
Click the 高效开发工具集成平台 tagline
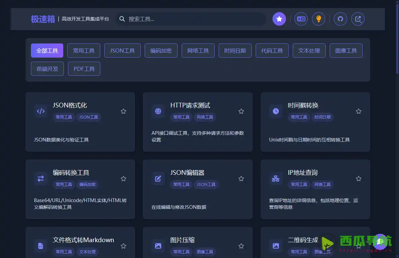[x=85, y=19]
